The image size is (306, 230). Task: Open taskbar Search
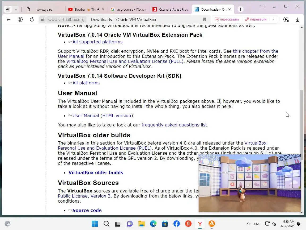pyautogui.click(x=107, y=224)
